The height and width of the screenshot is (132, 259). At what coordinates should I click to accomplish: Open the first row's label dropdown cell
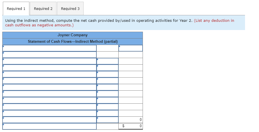tap(49, 48)
